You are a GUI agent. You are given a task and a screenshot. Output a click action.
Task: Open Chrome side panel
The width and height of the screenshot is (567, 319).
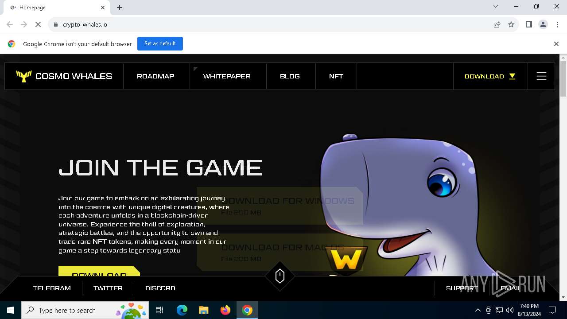(x=528, y=24)
